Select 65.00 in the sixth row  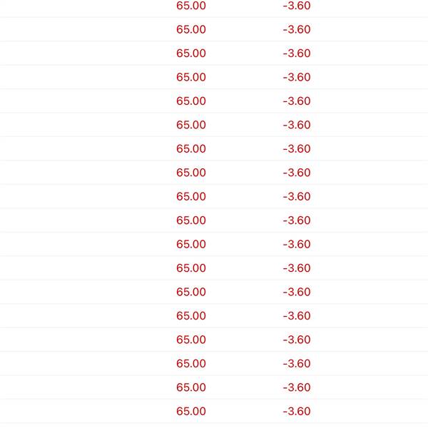click(x=191, y=125)
